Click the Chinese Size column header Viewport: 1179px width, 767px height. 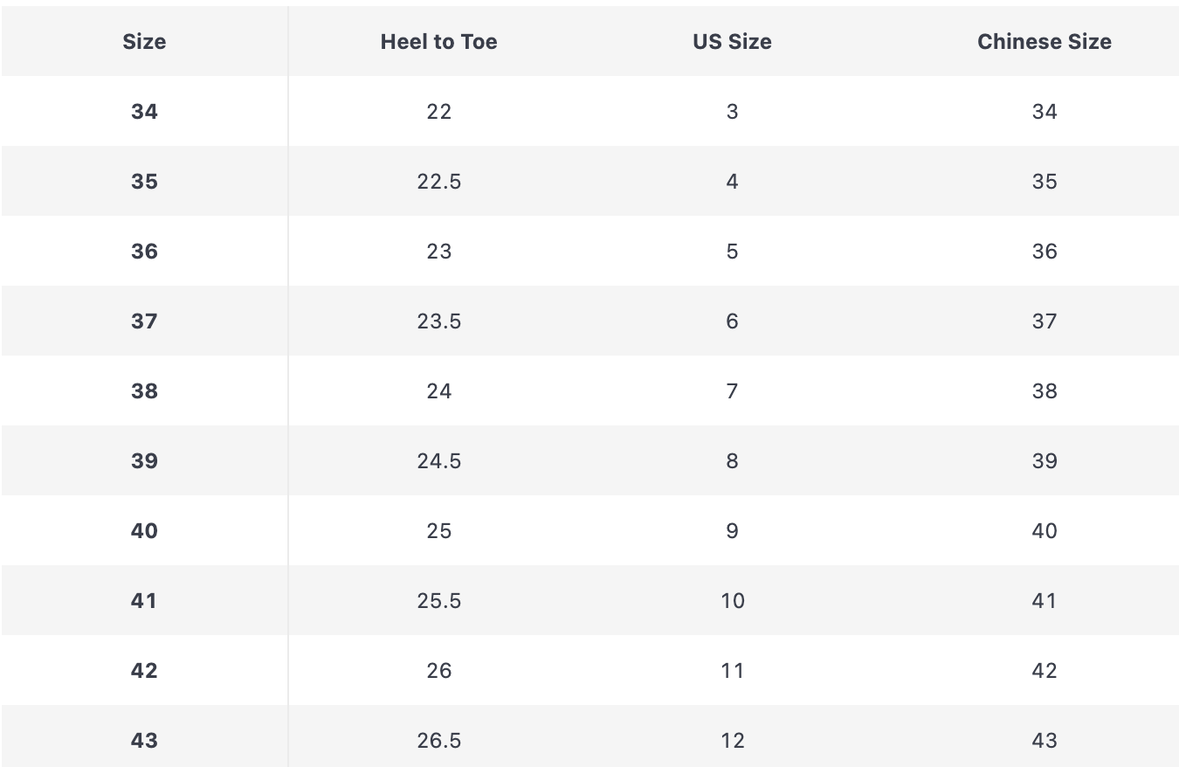(1044, 41)
